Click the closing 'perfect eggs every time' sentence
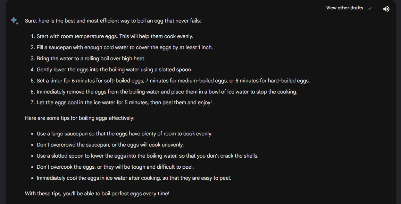Image resolution: width=401 pixels, height=204 pixels. click(97, 193)
